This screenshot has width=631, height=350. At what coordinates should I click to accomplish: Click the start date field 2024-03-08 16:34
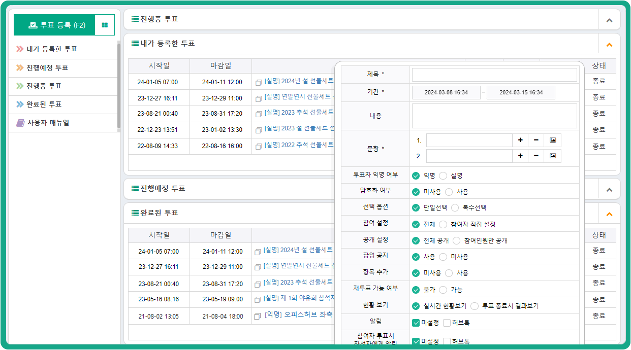point(446,93)
